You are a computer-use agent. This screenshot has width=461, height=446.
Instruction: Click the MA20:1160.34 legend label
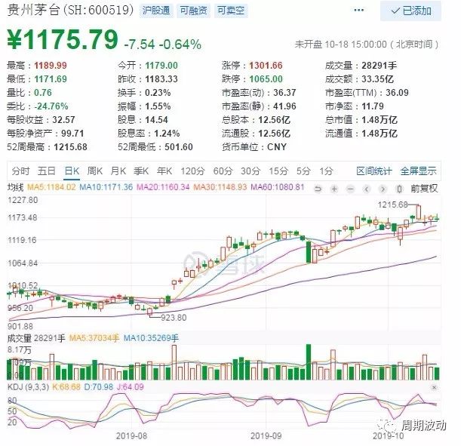(x=163, y=187)
